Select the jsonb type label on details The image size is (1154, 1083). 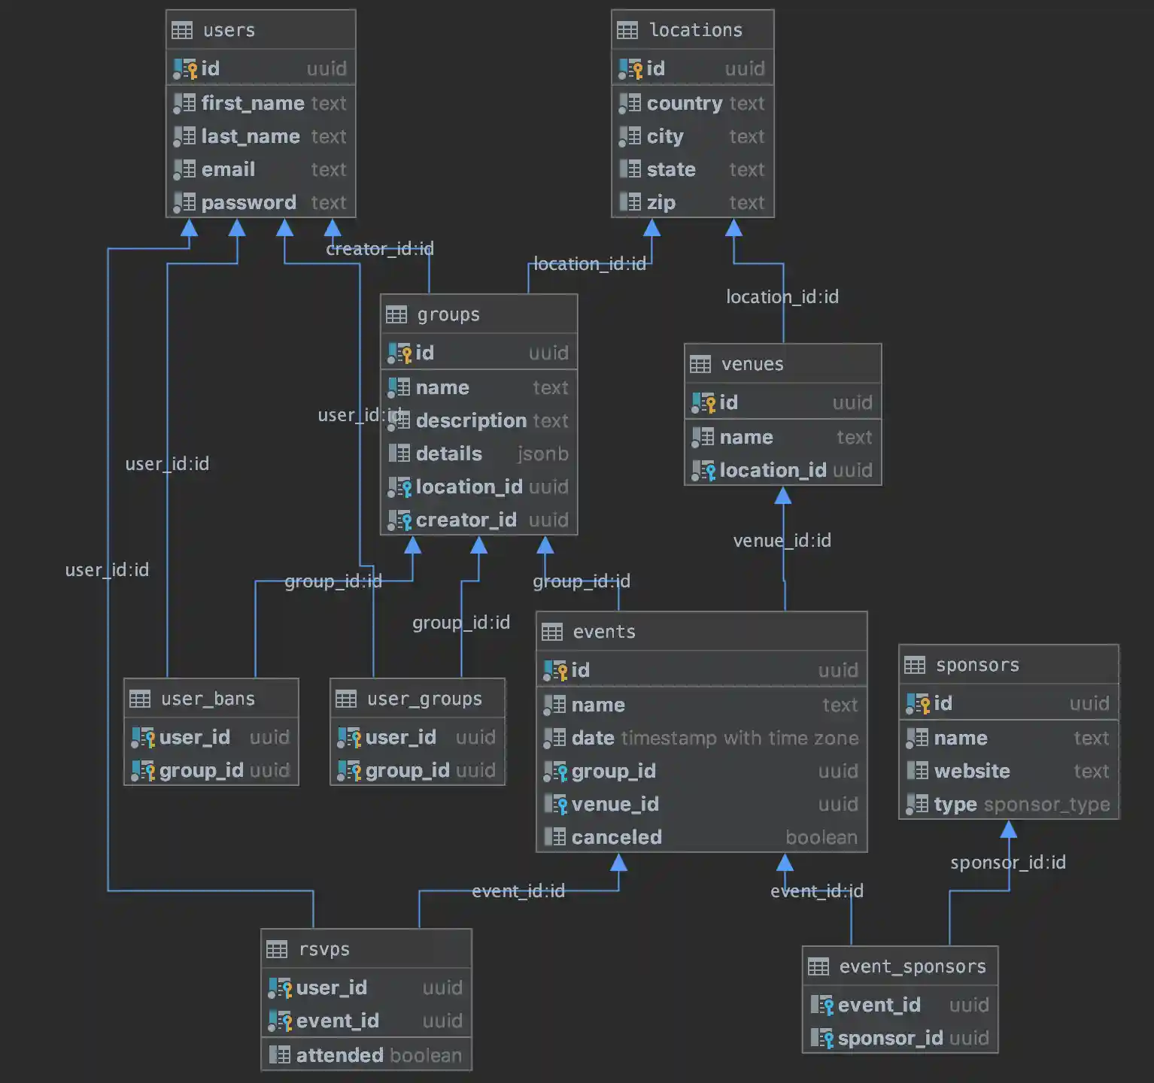(x=542, y=454)
